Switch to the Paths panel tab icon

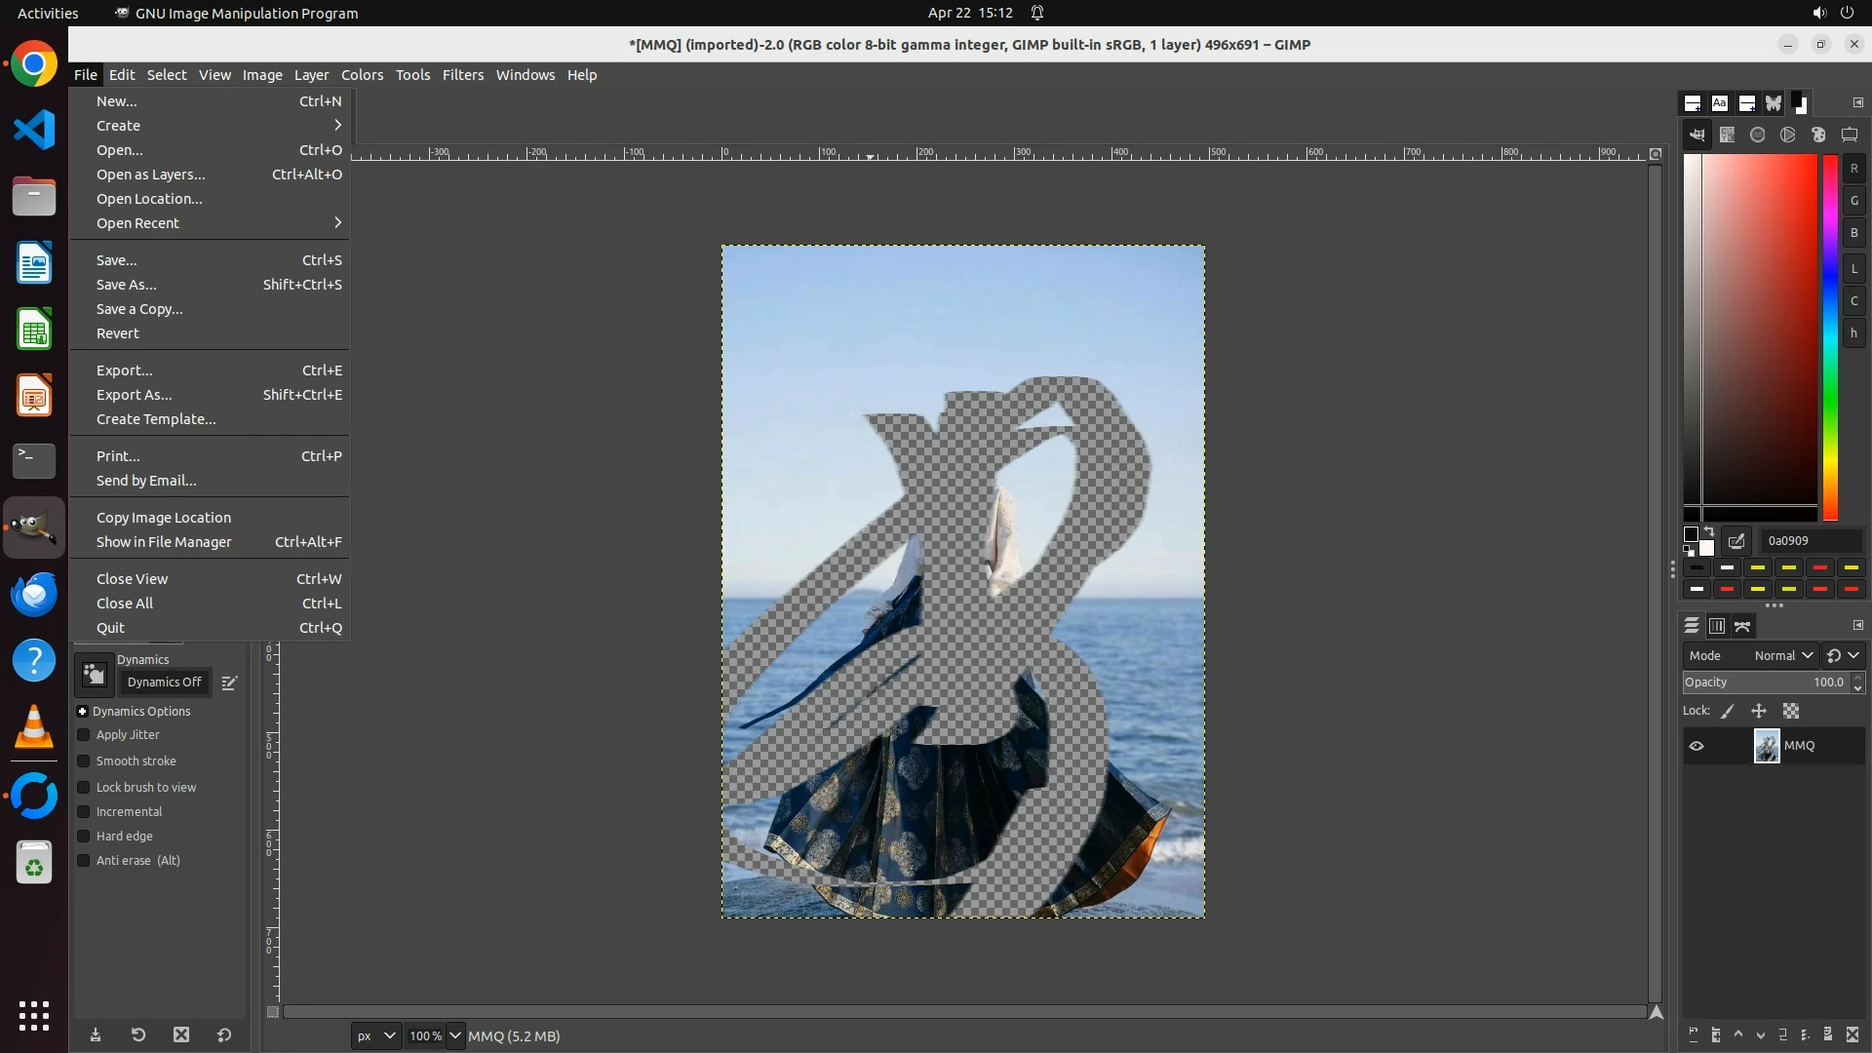coord(1743,626)
